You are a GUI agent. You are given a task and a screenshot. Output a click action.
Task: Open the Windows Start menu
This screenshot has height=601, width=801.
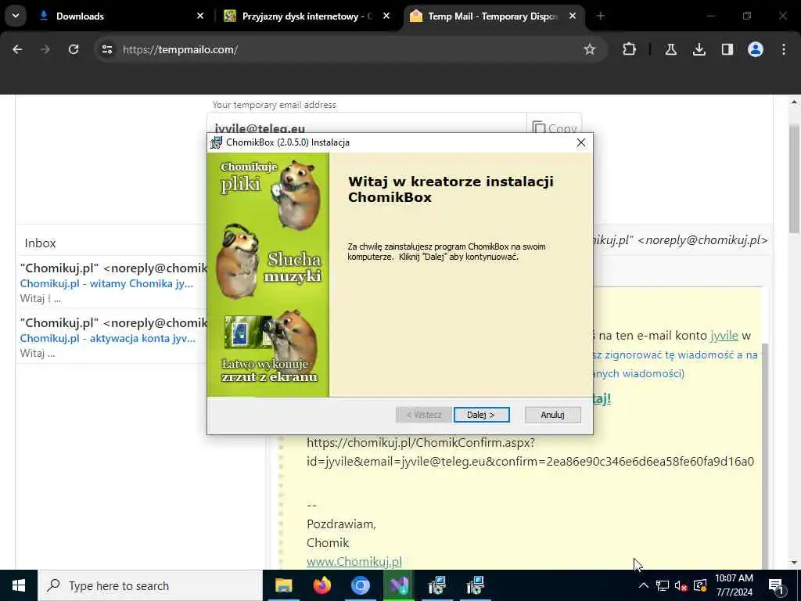tap(19, 585)
